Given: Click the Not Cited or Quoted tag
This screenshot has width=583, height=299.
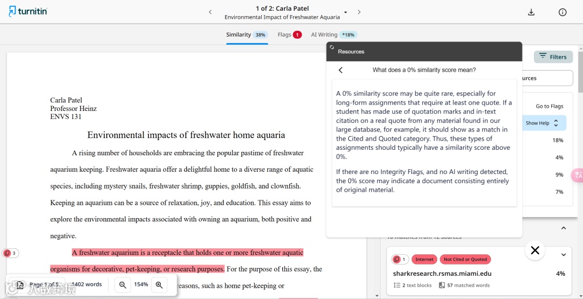Looking at the screenshot, I should click(465, 259).
